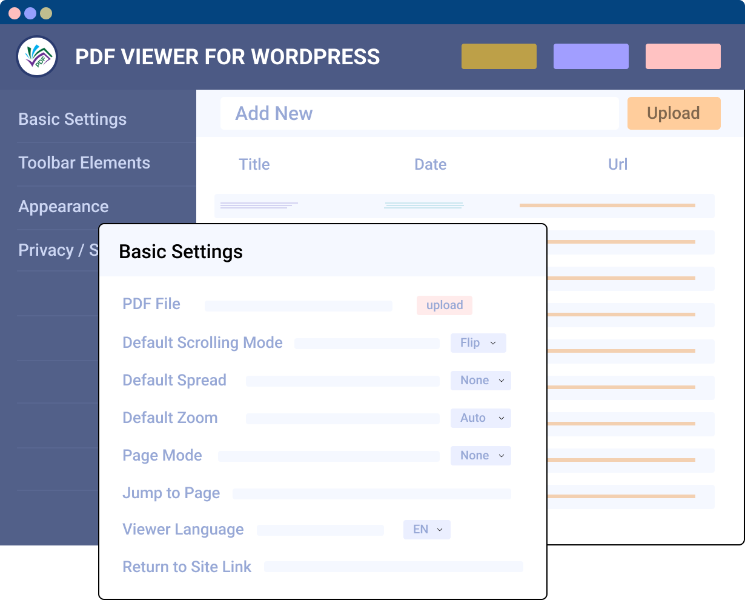This screenshot has width=745, height=600.
Task: Click the Default Scrolling Mode label
Action: click(x=203, y=342)
